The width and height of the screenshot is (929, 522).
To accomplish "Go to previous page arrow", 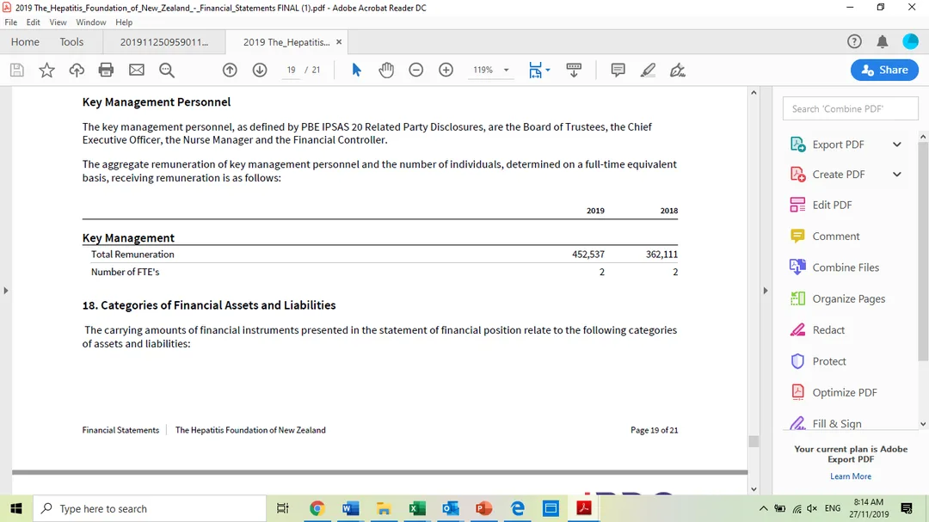I will 230,70.
